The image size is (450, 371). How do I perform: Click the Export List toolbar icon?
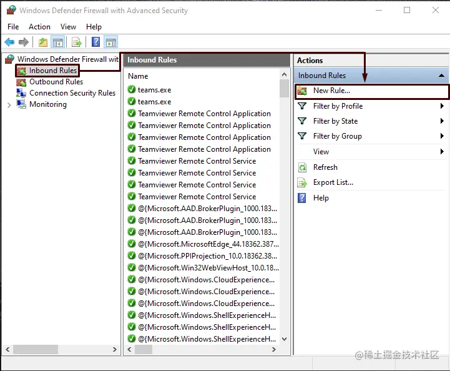click(77, 42)
